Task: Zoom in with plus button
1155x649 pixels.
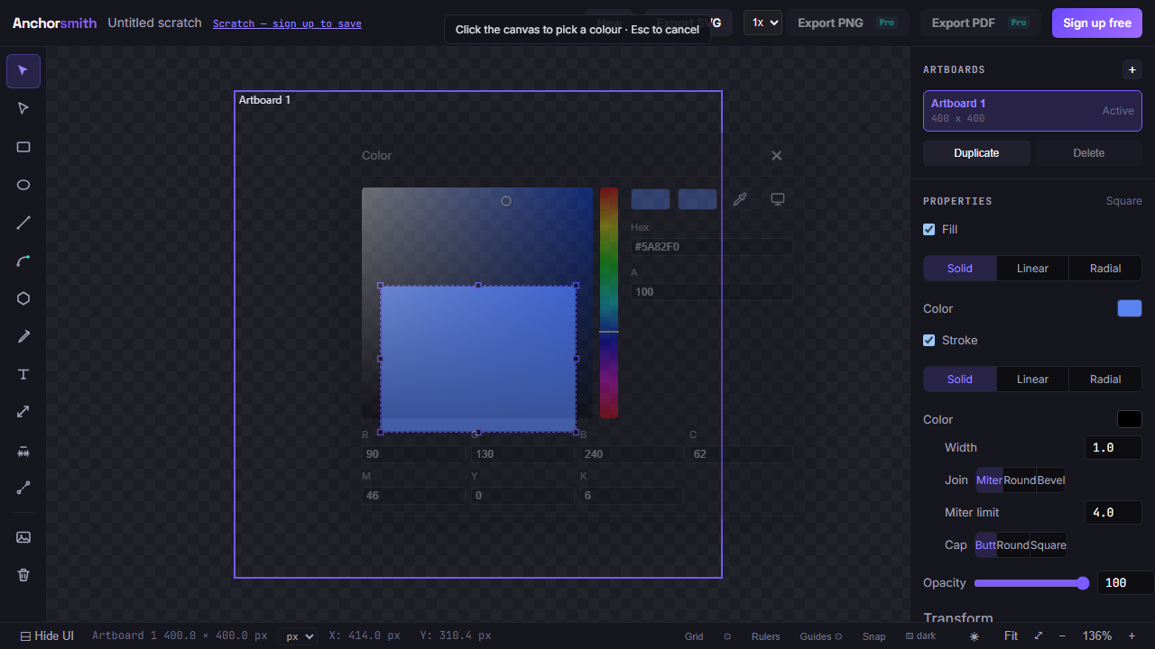Action: [x=1132, y=635]
